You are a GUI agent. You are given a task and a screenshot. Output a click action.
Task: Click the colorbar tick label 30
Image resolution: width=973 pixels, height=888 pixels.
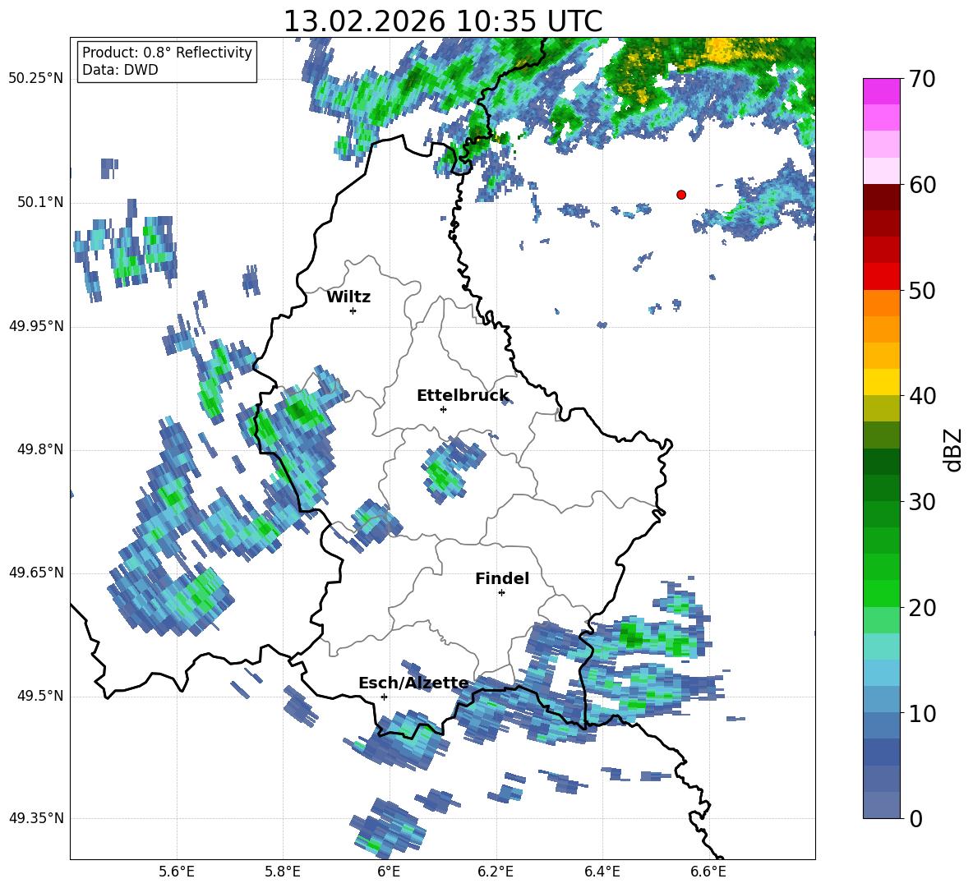921,502
